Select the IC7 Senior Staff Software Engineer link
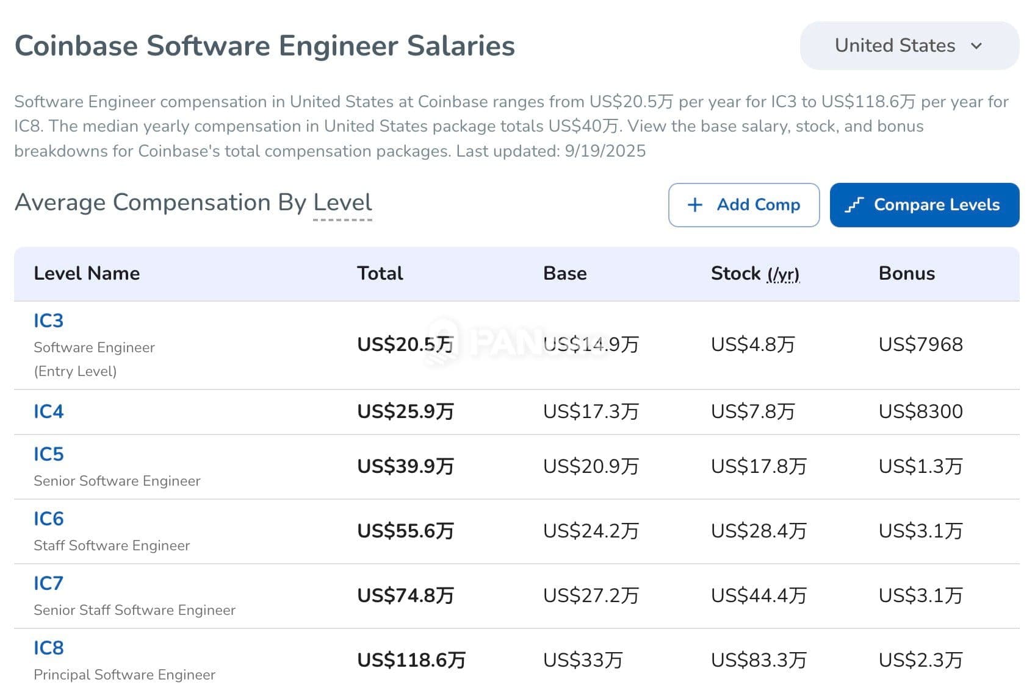The height and width of the screenshot is (685, 1035). coord(48,583)
